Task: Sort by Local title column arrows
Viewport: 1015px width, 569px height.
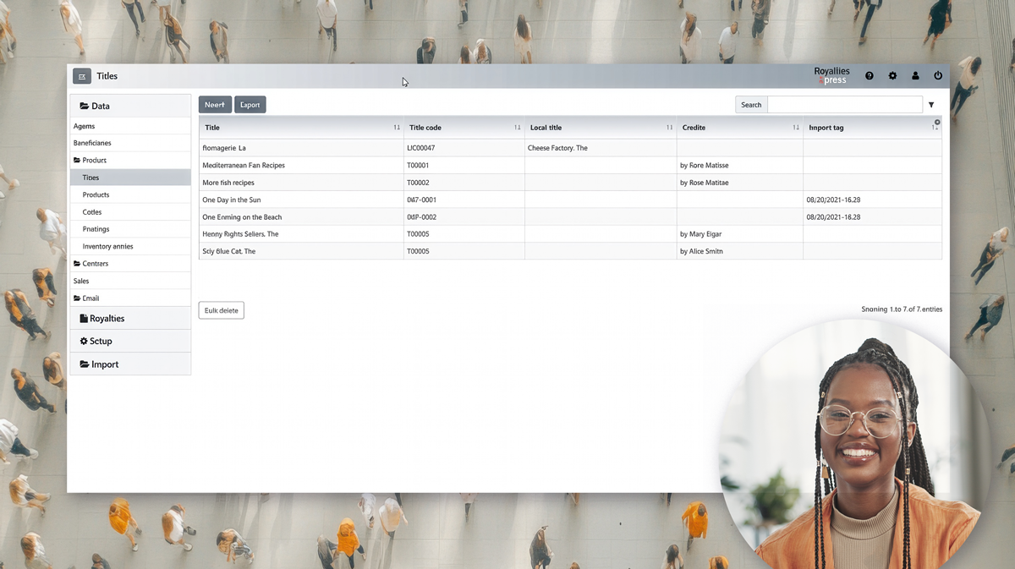Action: click(x=669, y=128)
